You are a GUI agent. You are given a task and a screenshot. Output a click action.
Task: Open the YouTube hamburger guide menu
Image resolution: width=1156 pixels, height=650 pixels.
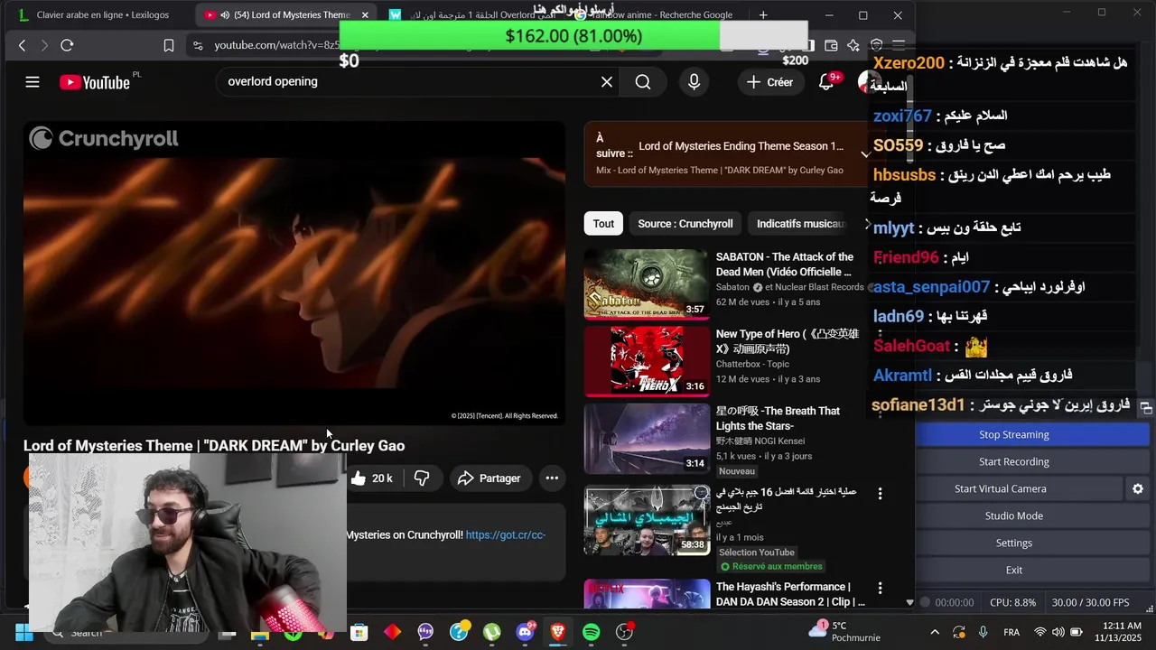click(x=33, y=82)
